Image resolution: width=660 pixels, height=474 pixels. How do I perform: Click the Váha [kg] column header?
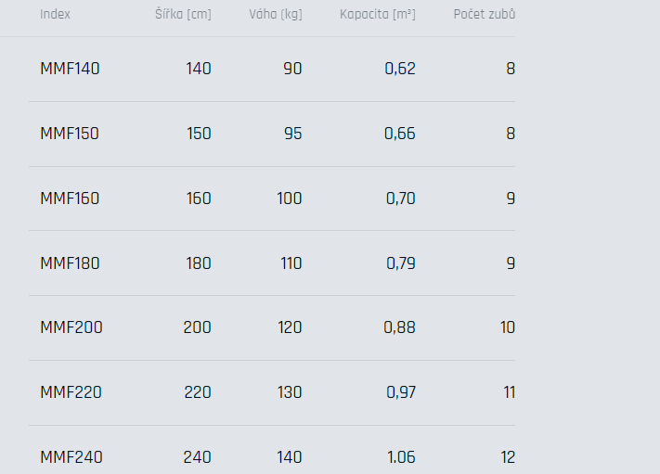(x=276, y=14)
